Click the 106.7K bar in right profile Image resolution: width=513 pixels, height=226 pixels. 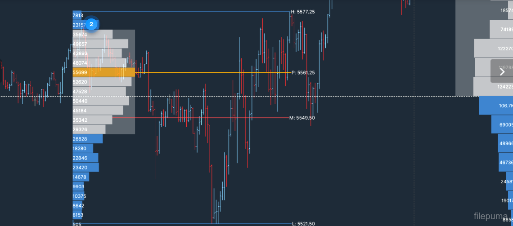click(496, 106)
